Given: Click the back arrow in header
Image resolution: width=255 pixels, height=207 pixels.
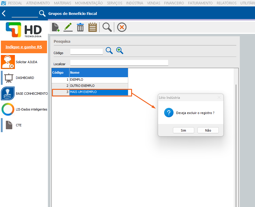Looking at the screenshot, I should [4, 13].
